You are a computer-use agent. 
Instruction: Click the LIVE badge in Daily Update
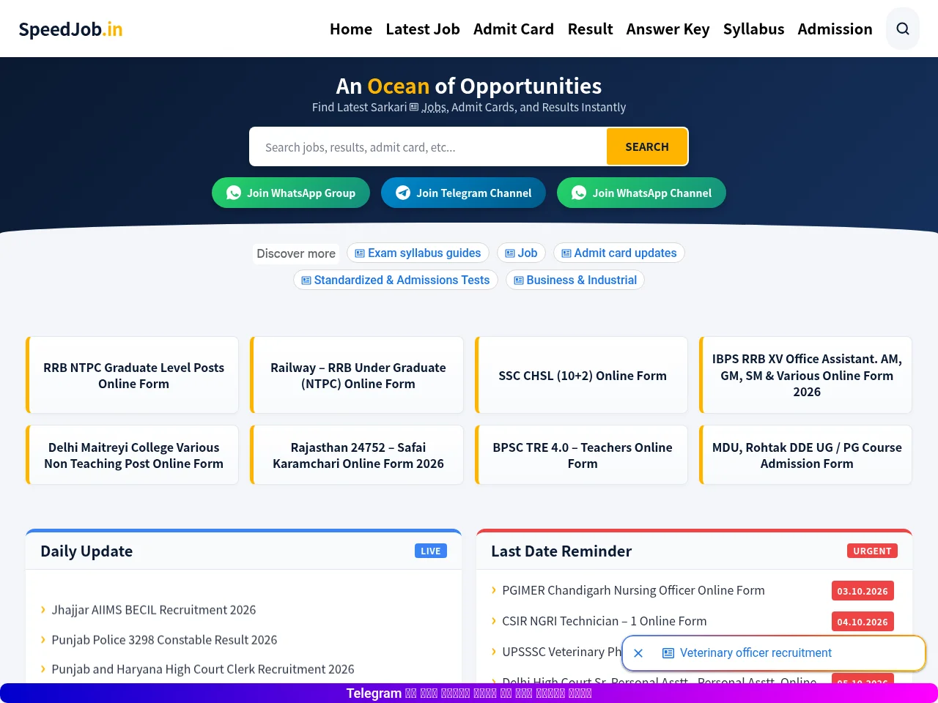point(431,551)
